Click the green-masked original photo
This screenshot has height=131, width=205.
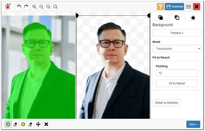[x=39, y=67]
